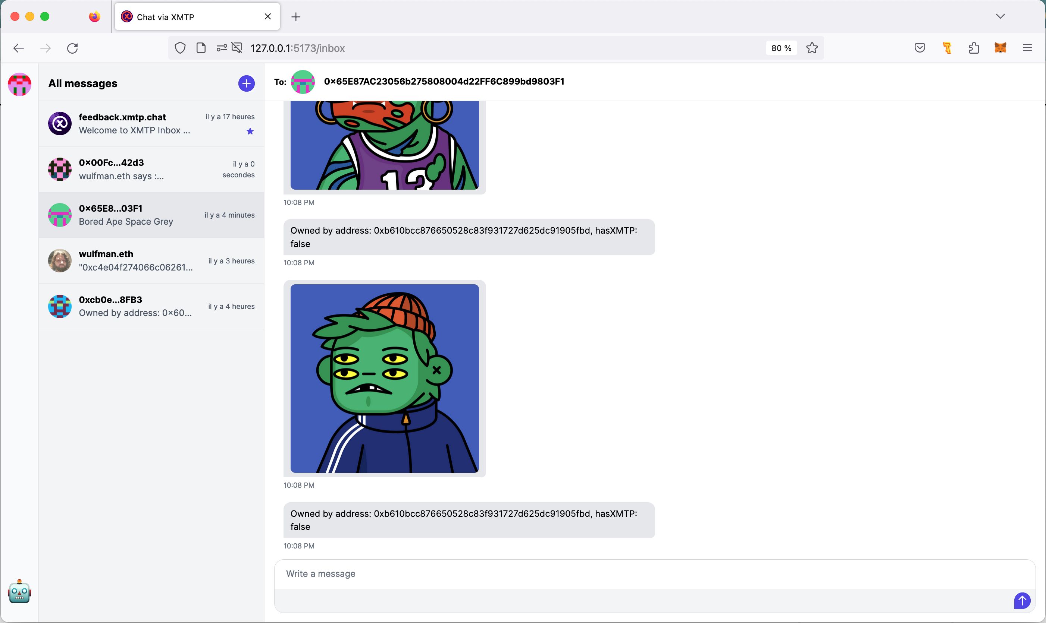
Task: Click the recipient address 0x65E87AC2...03F1 header
Action: (444, 82)
